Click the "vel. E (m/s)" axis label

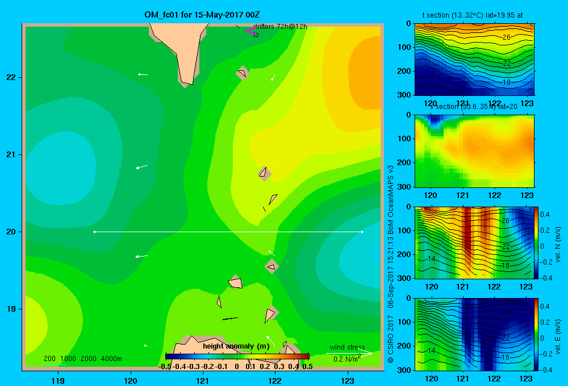point(558,337)
